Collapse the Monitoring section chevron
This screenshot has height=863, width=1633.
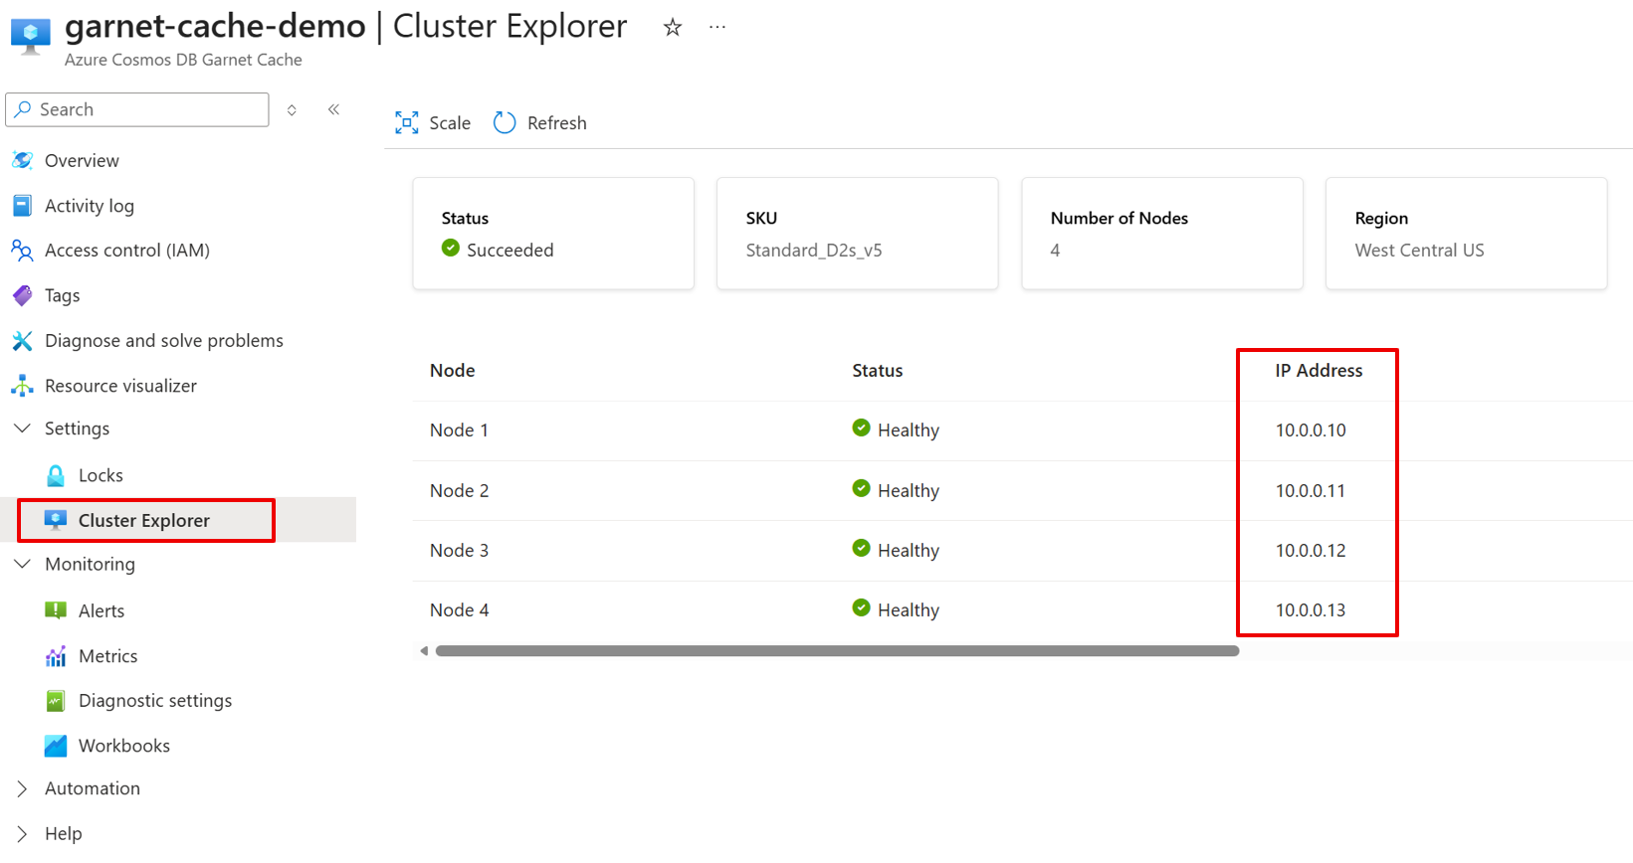(x=22, y=564)
